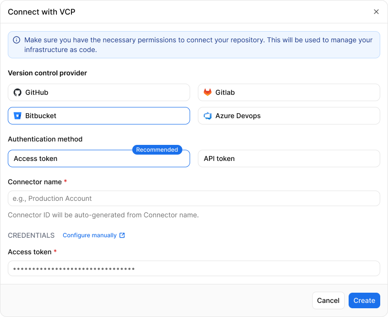Click the Azure Devops logo icon

(x=207, y=116)
